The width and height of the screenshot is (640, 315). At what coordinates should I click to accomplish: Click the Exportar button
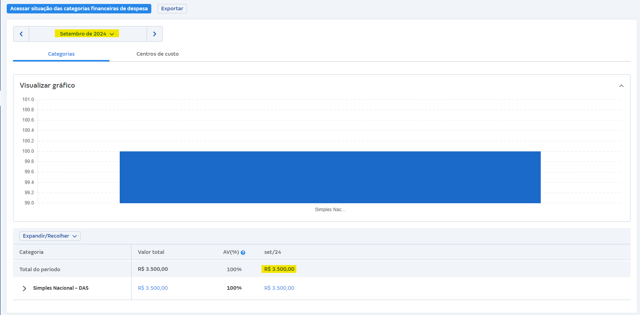pos(172,9)
